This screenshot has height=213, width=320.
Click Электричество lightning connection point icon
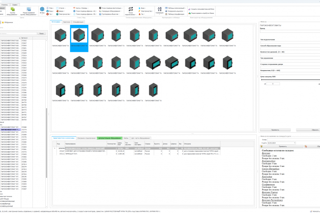[x=140, y=11]
